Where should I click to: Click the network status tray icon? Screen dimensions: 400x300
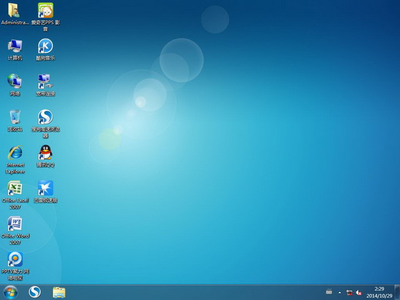coord(349,292)
